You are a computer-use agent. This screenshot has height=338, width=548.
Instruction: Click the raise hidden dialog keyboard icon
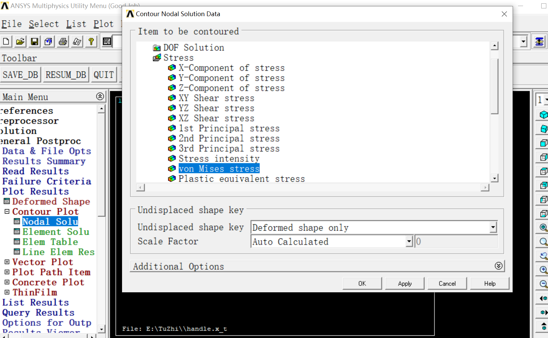tap(107, 41)
